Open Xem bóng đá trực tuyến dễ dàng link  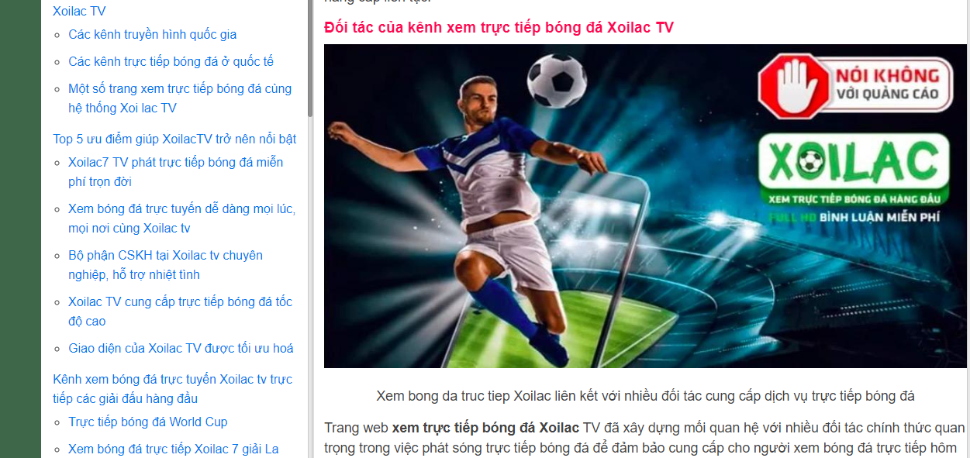tap(181, 219)
